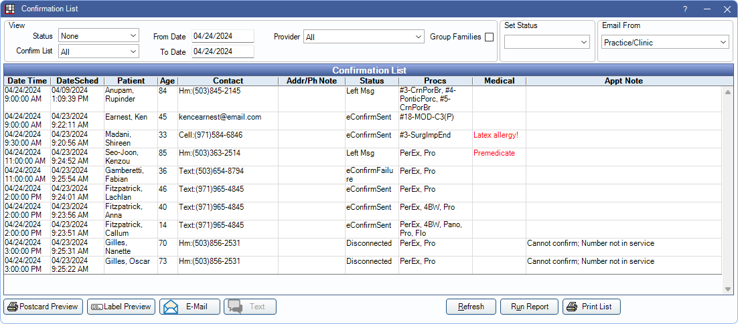This screenshot has width=738, height=324.
Task: Click the Print List printer icon
Action: pos(572,307)
